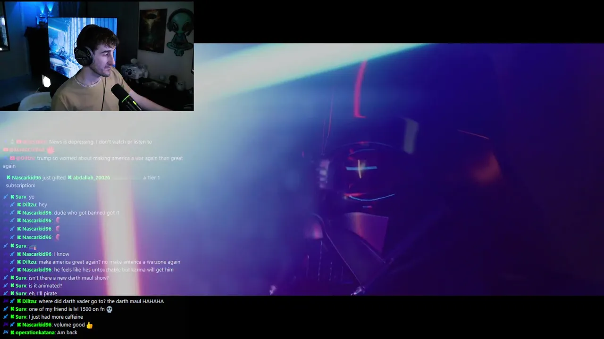Click 'Nascarkid96' in the gifted subscription notice
Screen dimensions: 604x339
(26, 178)
